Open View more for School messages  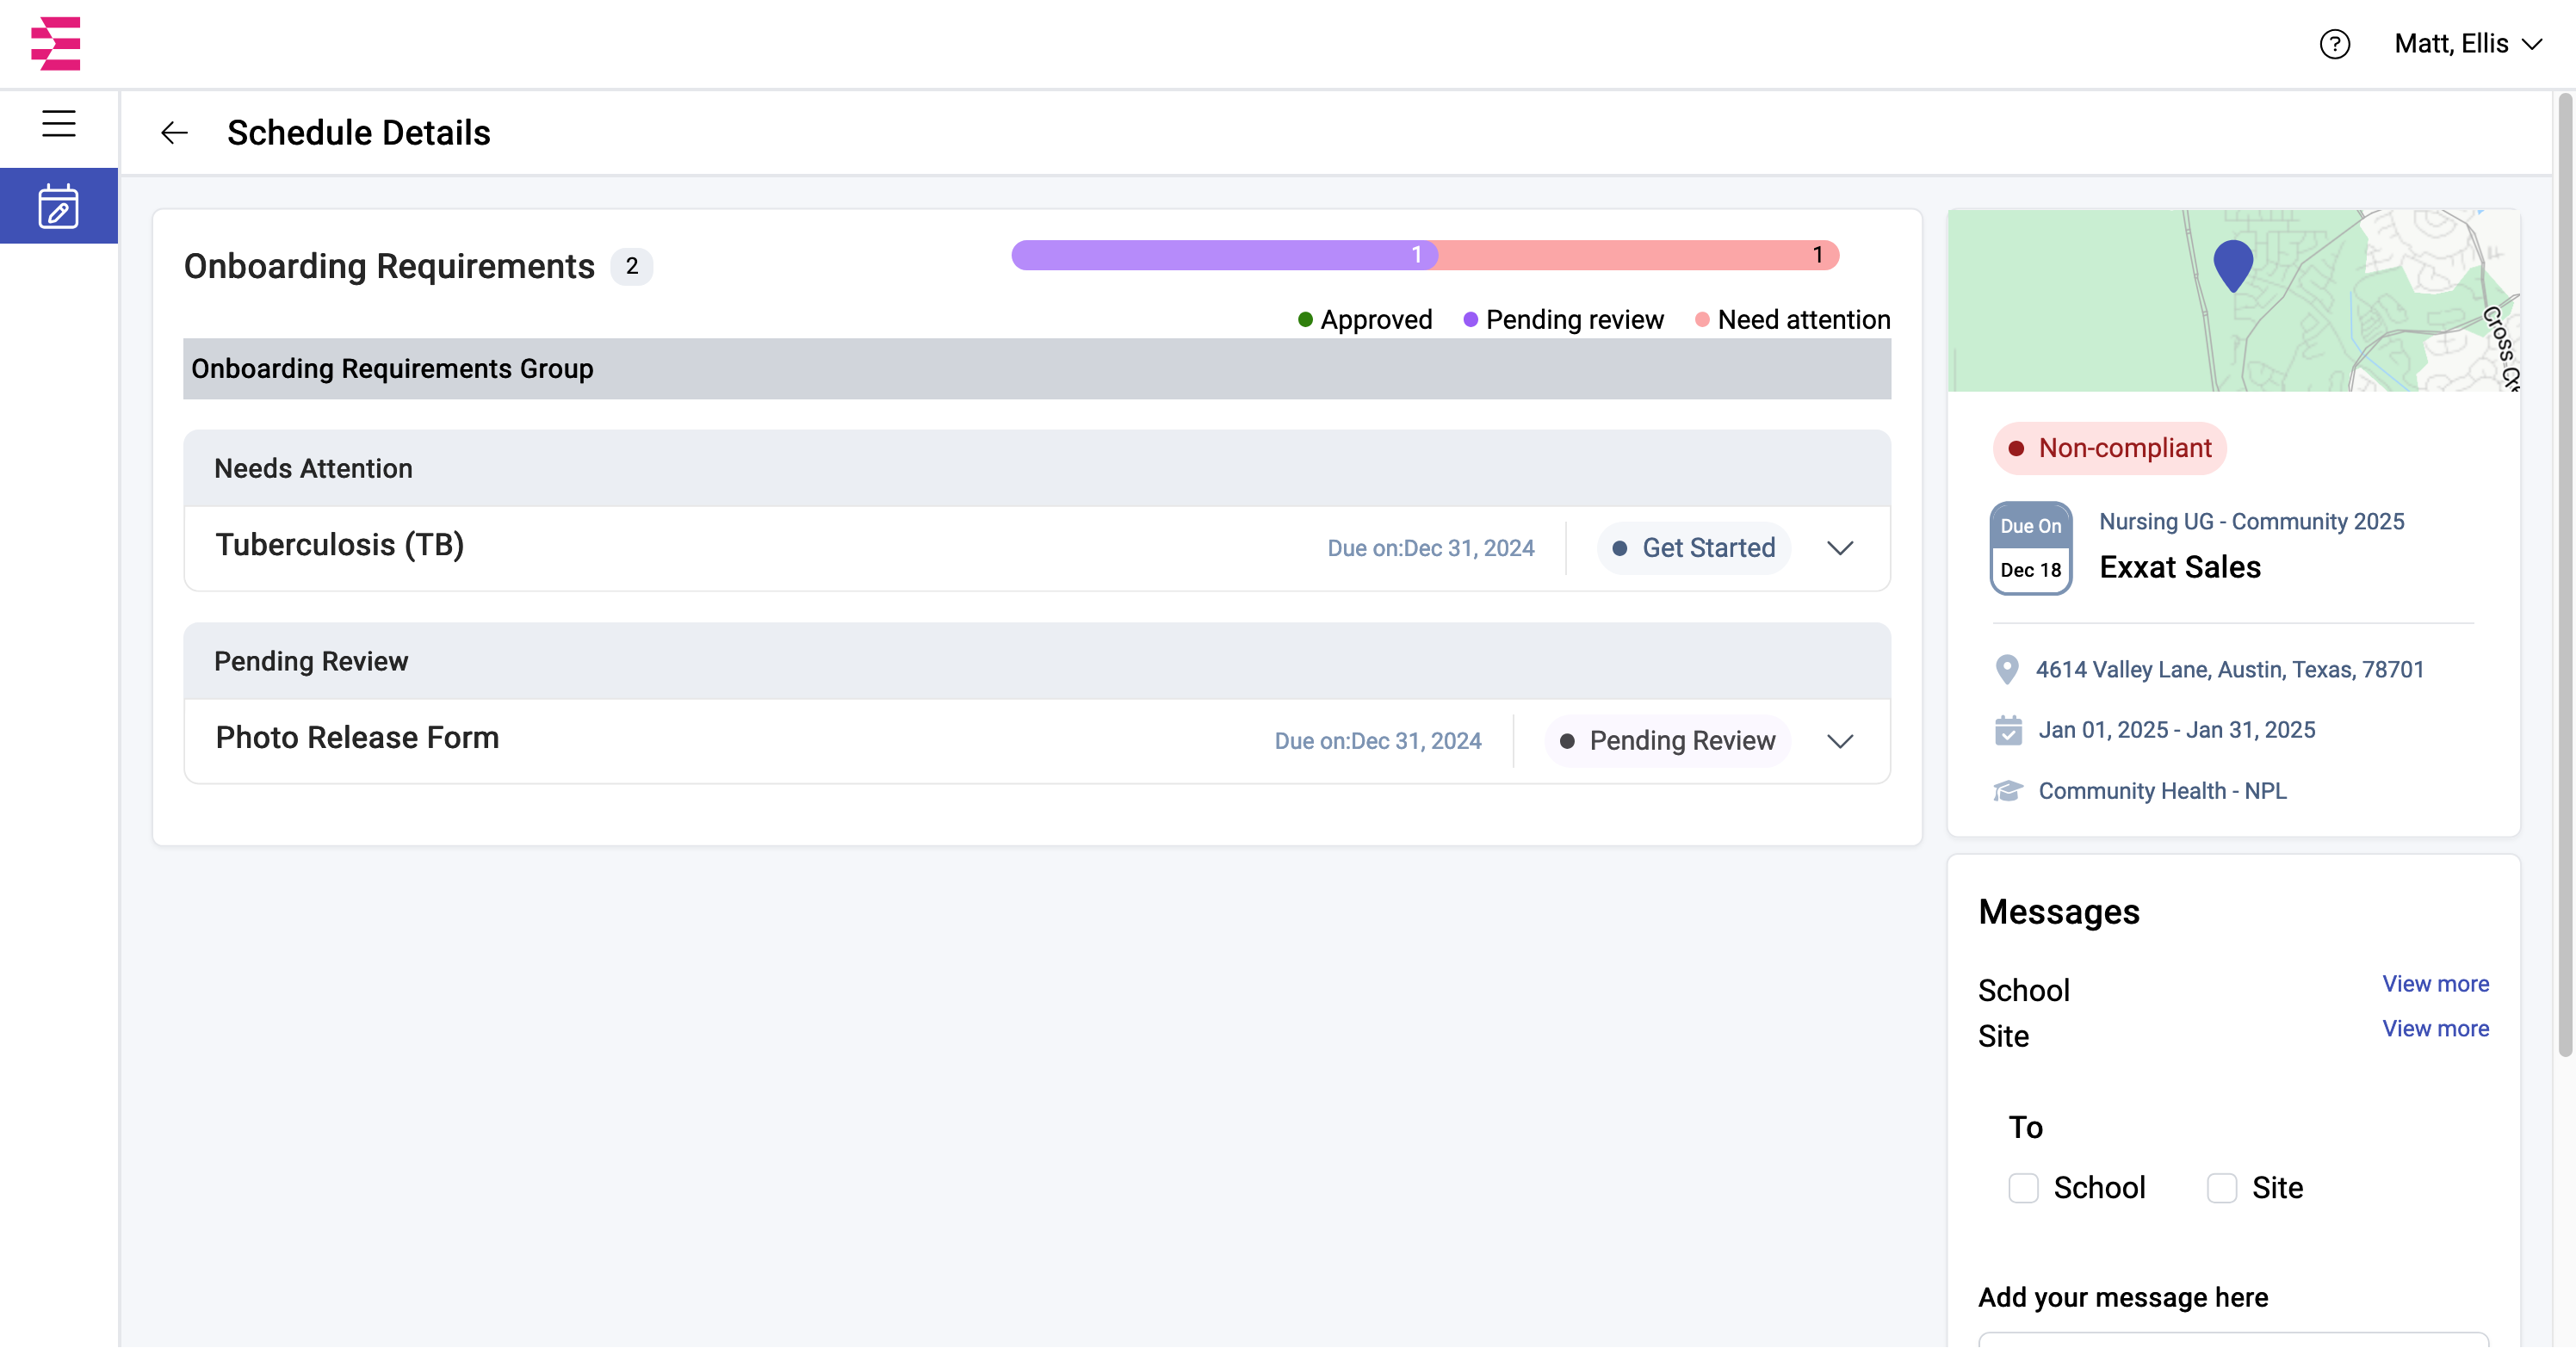(x=2435, y=984)
